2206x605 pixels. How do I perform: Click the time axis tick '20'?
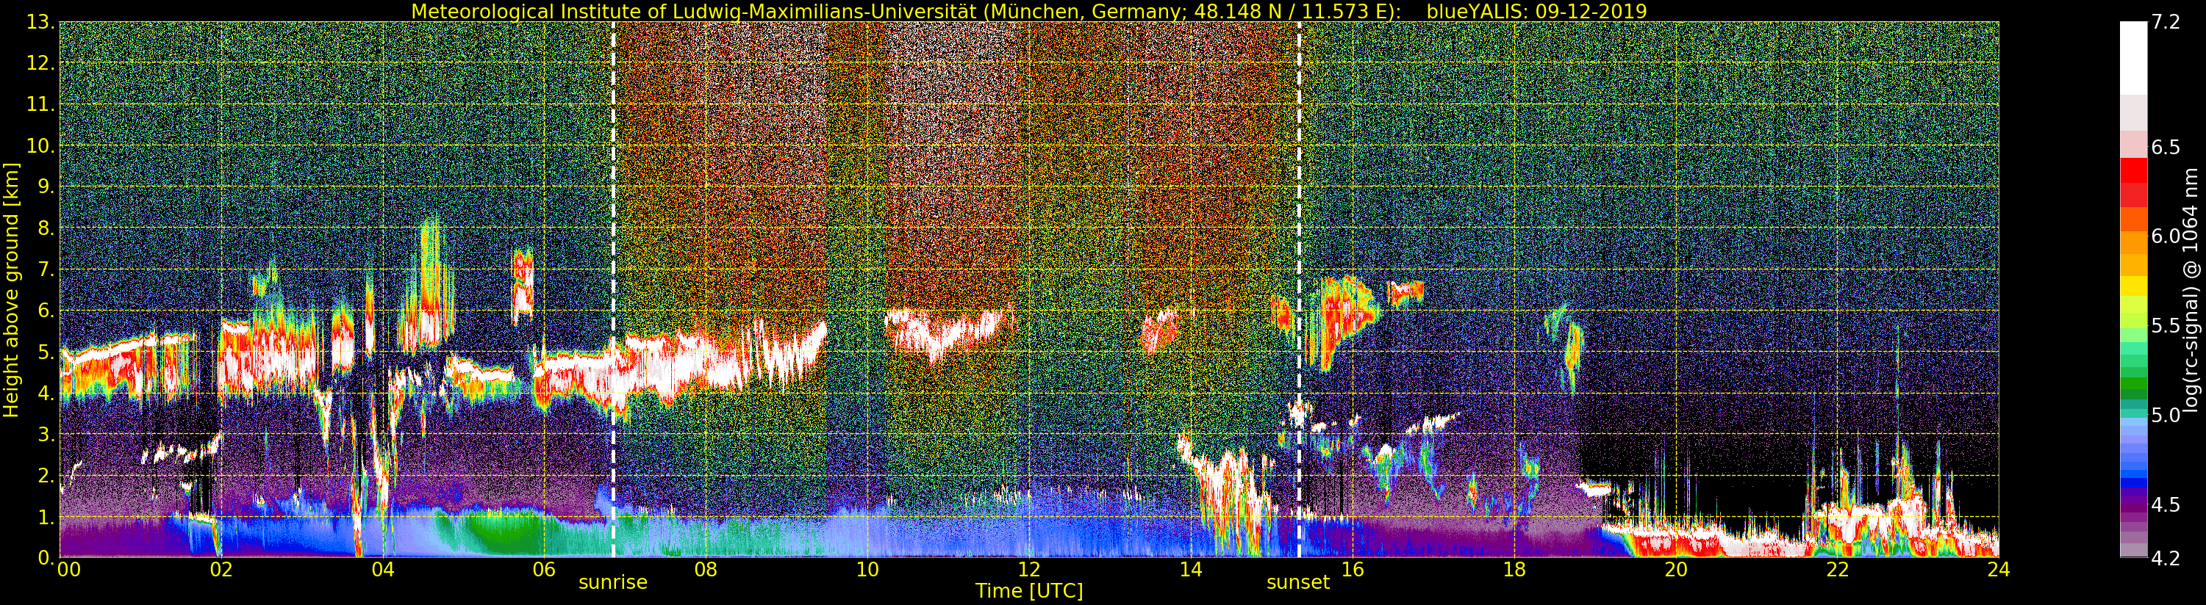[1676, 569]
